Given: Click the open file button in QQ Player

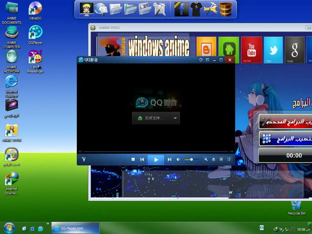Looking at the screenshot, I should click(151, 118).
